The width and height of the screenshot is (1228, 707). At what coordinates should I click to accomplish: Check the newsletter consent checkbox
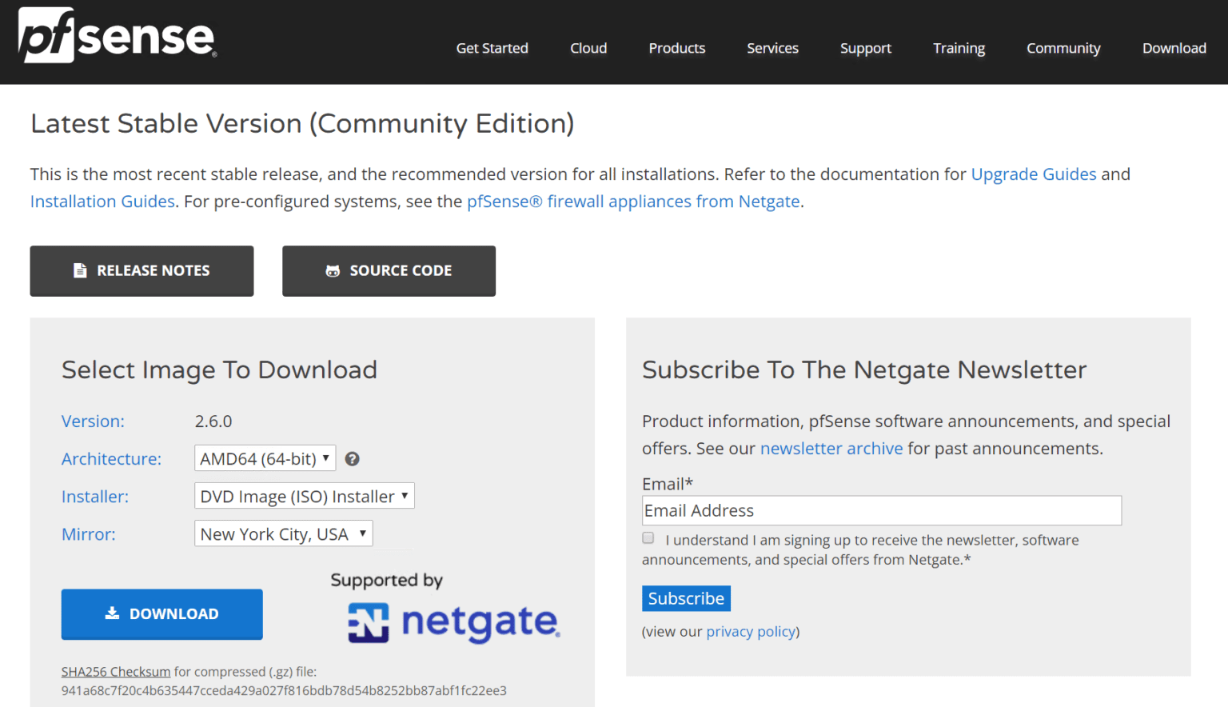648,537
